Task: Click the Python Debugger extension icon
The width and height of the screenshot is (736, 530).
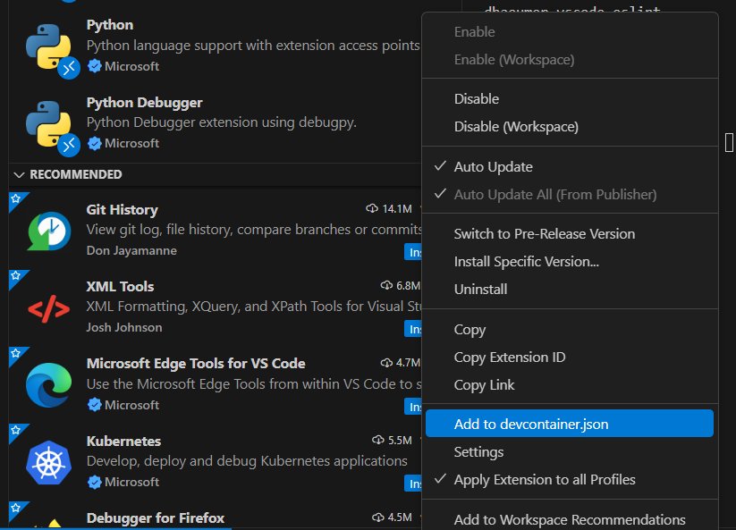Action: 48,123
